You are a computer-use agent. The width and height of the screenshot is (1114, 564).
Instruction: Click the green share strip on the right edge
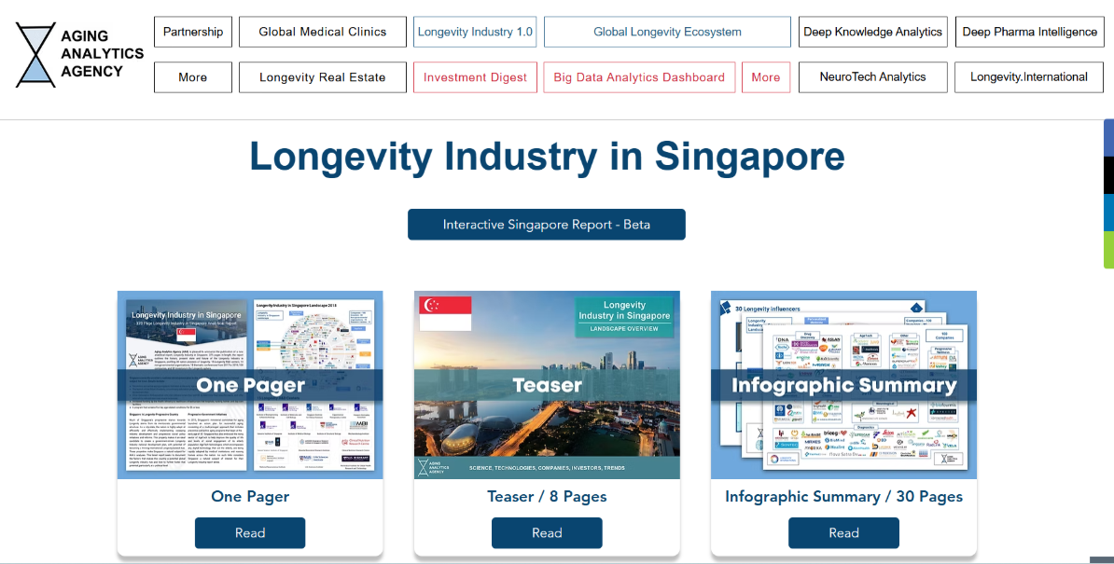coord(1108,250)
